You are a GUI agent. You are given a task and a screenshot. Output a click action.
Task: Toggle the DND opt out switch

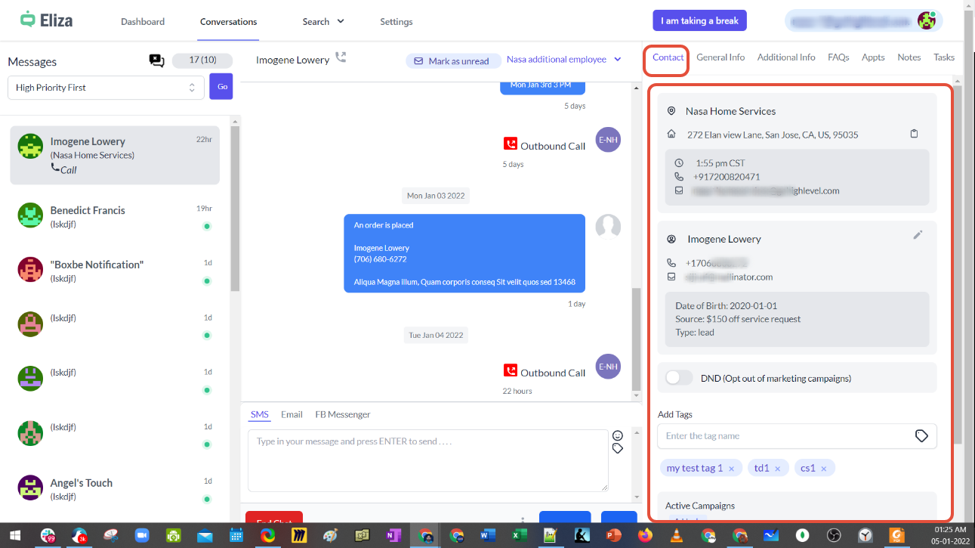[x=679, y=378]
